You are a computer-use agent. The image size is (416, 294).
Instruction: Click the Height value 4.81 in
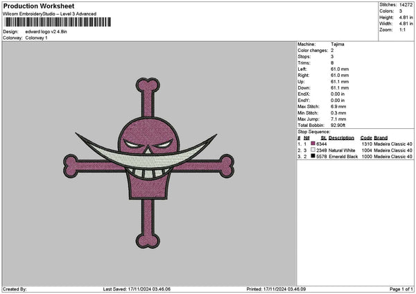point(406,17)
